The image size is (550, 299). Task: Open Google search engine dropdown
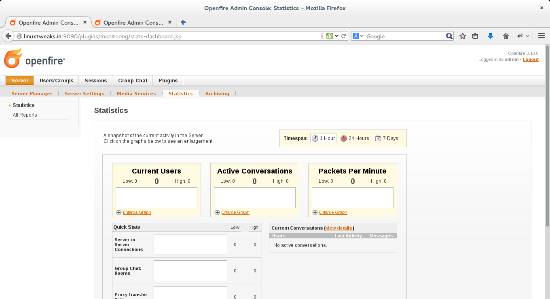(x=358, y=36)
